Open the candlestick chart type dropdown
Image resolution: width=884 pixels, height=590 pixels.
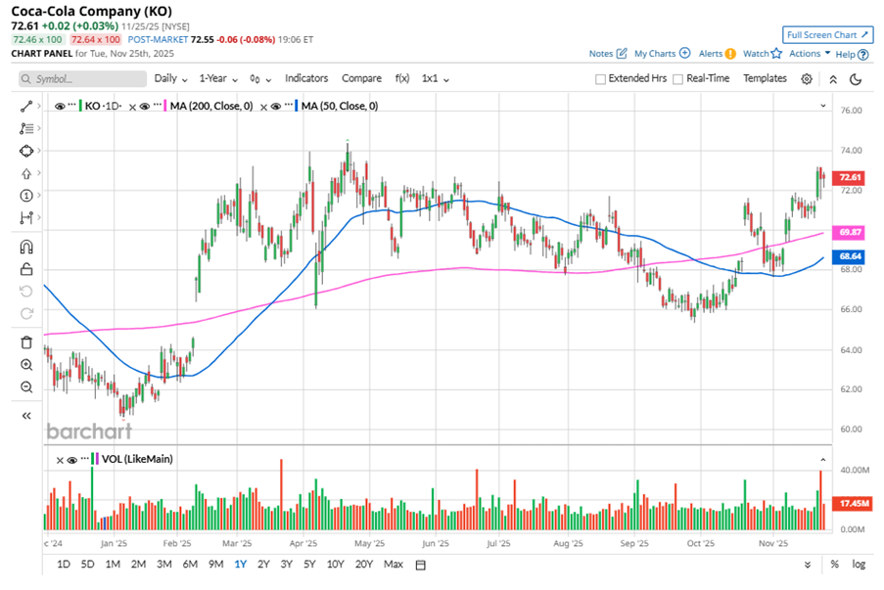pos(260,79)
